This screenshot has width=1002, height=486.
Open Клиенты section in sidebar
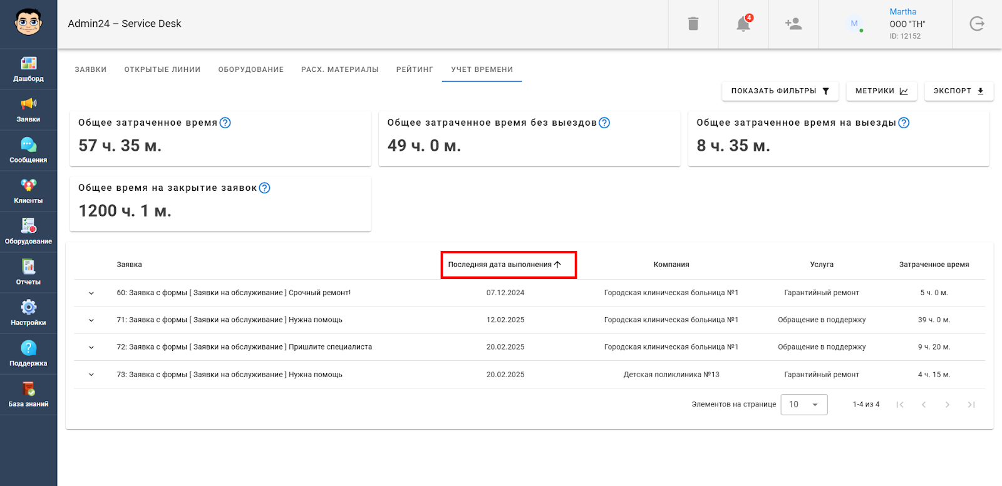28,191
